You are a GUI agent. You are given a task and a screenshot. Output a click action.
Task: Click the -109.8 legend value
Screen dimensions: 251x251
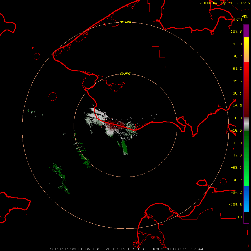pos(235,205)
